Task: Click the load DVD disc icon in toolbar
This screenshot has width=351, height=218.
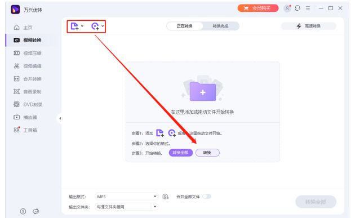Action: (x=95, y=26)
